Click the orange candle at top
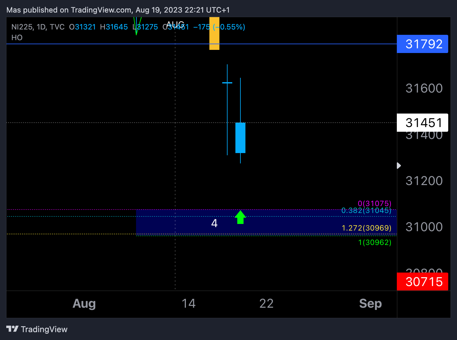 click(214, 34)
